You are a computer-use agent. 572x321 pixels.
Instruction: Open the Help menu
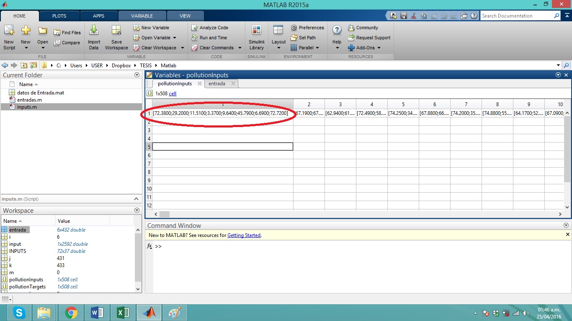(x=337, y=37)
